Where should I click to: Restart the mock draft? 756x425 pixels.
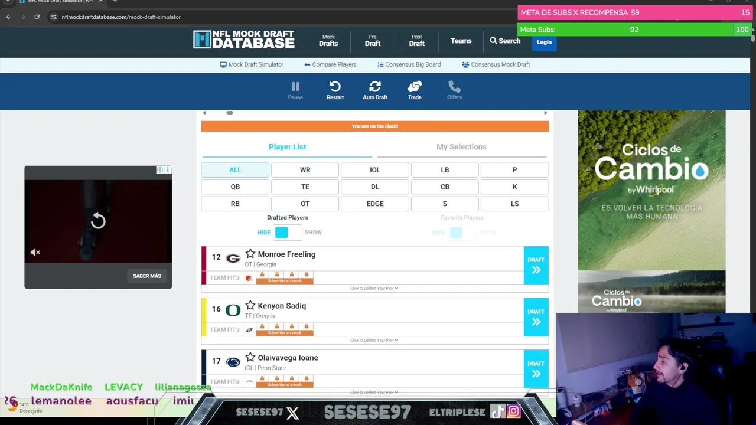tap(335, 90)
